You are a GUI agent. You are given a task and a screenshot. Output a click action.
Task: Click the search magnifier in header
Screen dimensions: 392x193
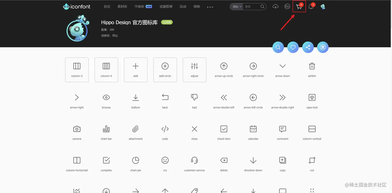click(262, 7)
